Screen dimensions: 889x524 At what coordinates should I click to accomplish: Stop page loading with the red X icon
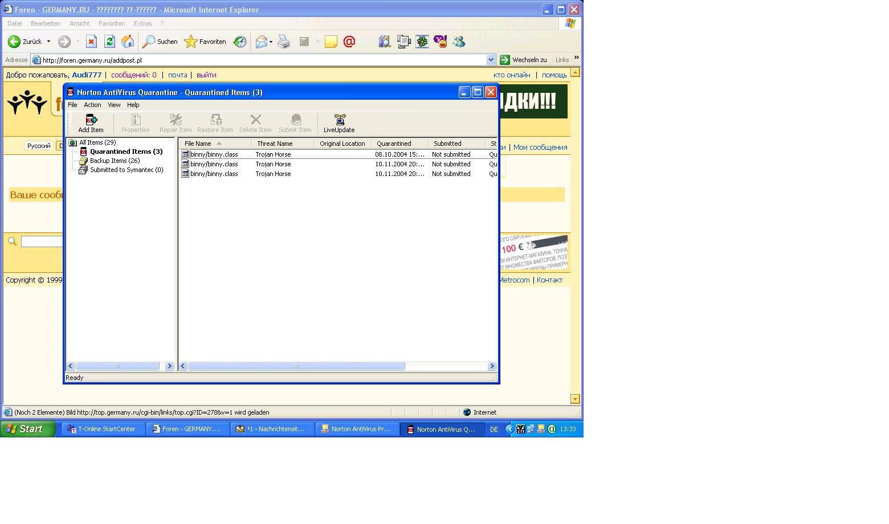point(91,42)
